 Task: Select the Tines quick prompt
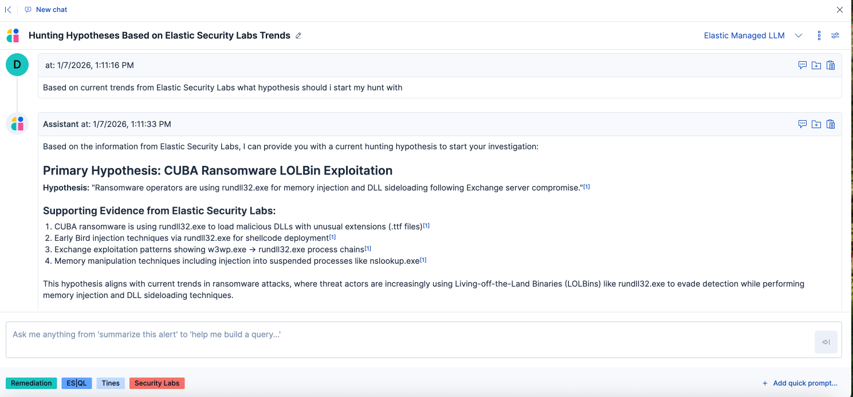(111, 383)
